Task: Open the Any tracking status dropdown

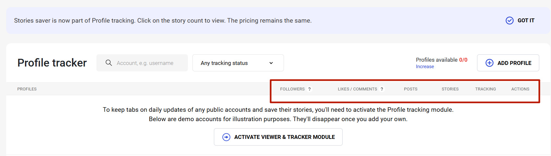Action: click(x=238, y=63)
